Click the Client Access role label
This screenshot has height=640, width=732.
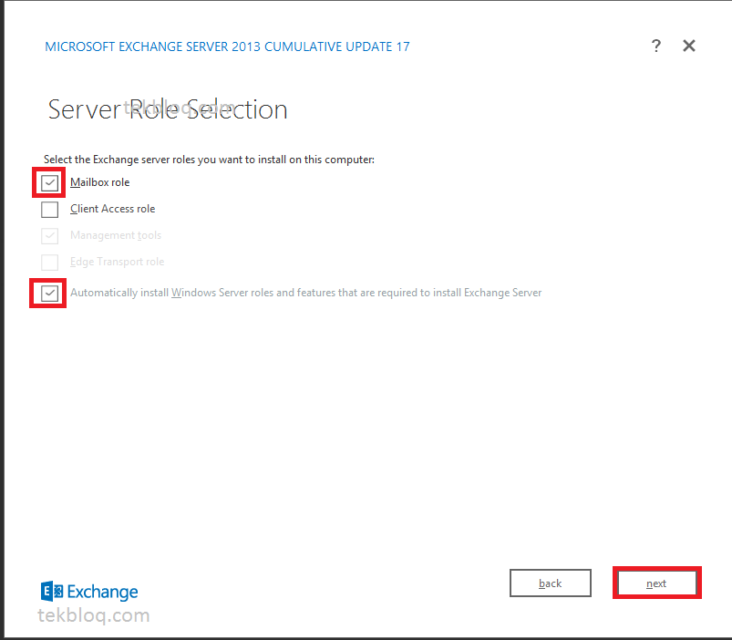point(112,209)
